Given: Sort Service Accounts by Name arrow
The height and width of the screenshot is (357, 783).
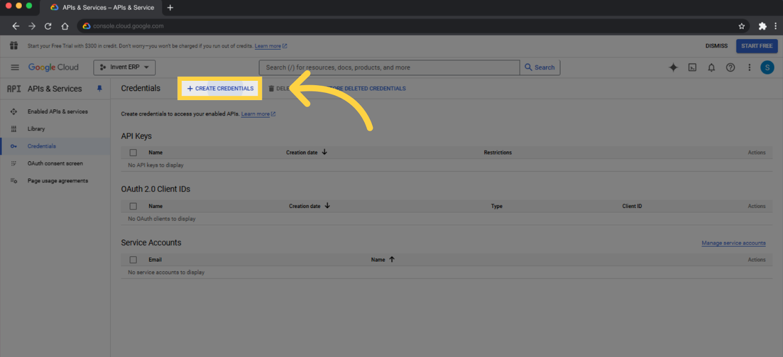Looking at the screenshot, I should tap(392, 260).
